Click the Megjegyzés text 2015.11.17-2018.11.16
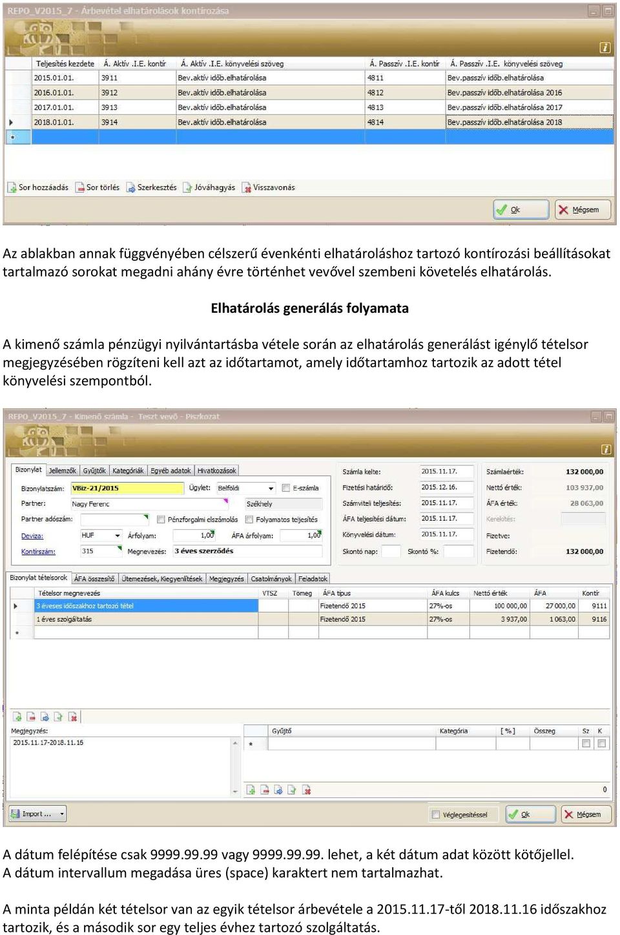The width and height of the screenshot is (620, 935). 48,742
